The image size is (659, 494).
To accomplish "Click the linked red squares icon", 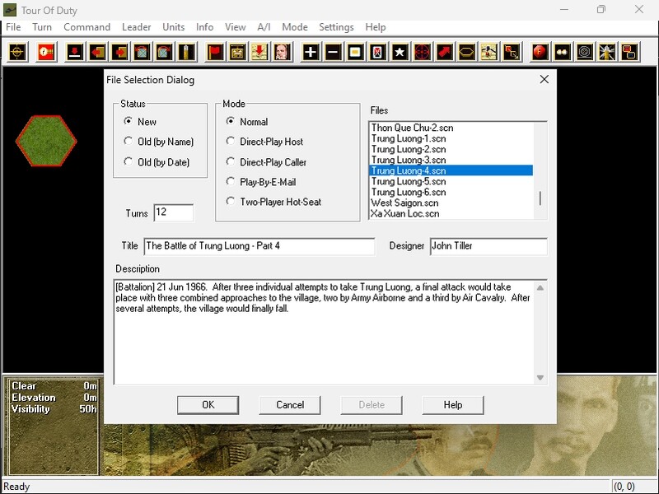I will [x=511, y=53].
